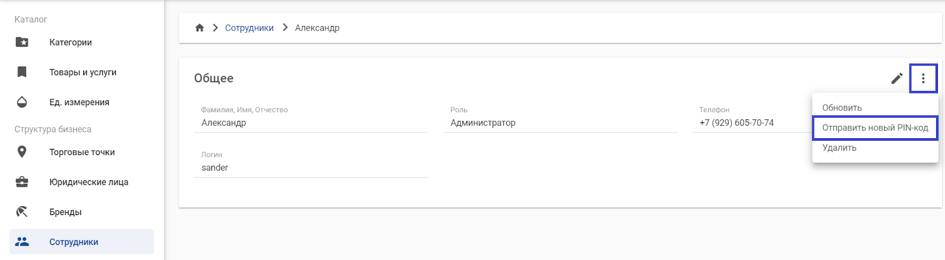Screen dimensions: 945x260
Task: Open the three-dot more options menu
Action: pyautogui.click(x=923, y=79)
